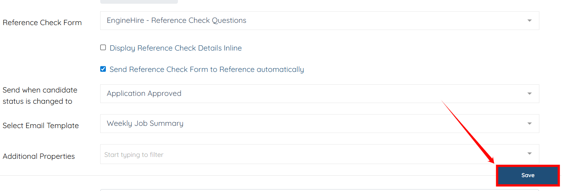Image resolution: width=566 pixels, height=191 pixels.
Task: Click the candidate status dropdown caret
Action: point(529,94)
